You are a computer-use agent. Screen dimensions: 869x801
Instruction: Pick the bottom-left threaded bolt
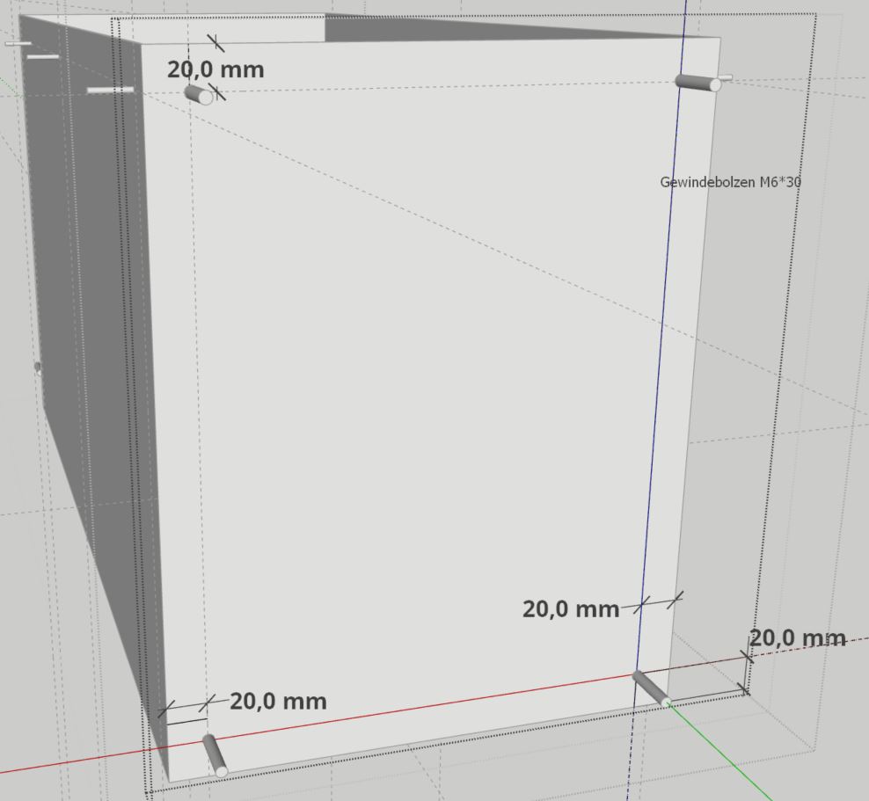[x=215, y=755]
